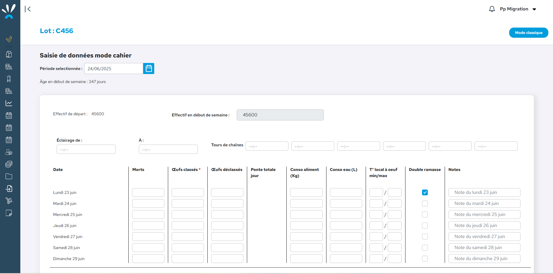Image resolution: width=553 pixels, height=274 pixels.
Task: Click the chicken icon in the sidebar
Action: [9, 39]
